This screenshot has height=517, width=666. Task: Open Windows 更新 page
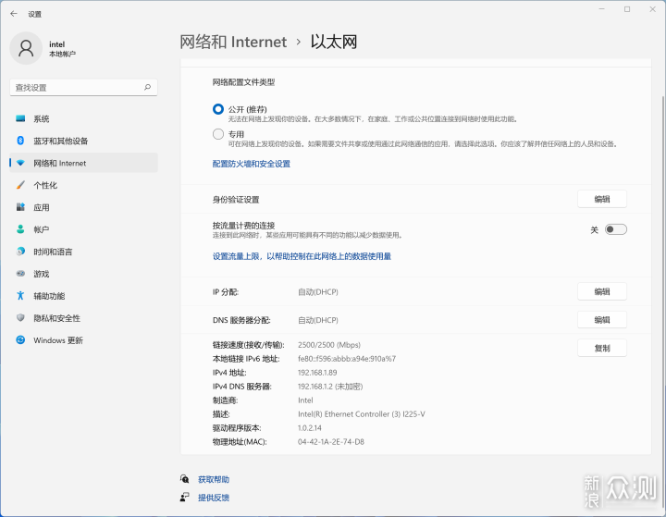coord(83,339)
